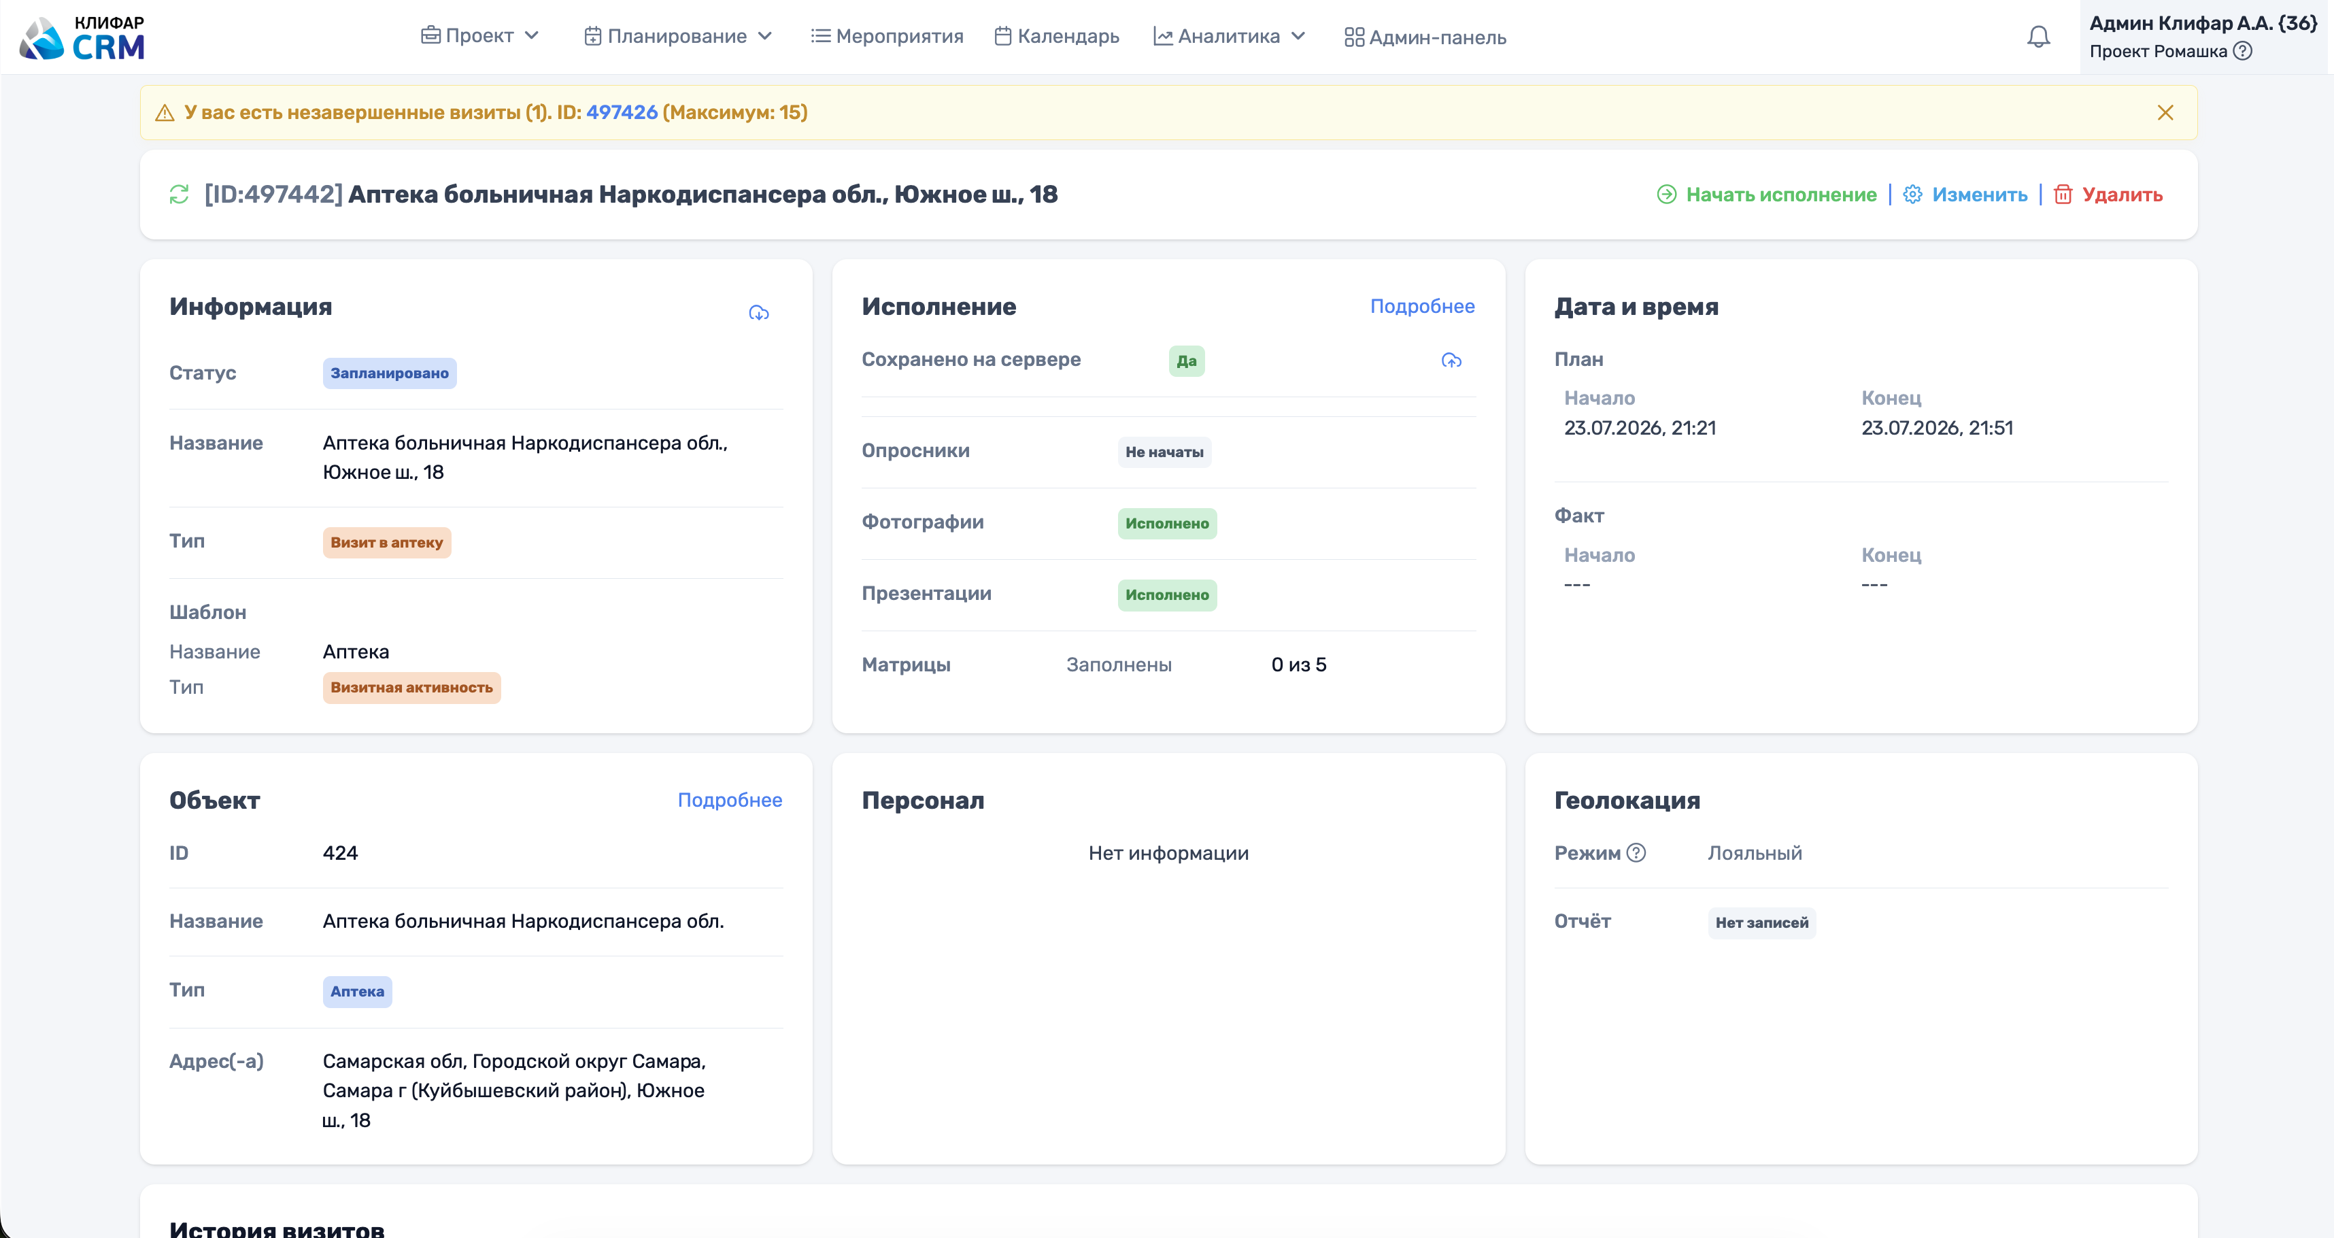
Task: Click the cloud download icon in Информация
Action: tap(759, 313)
